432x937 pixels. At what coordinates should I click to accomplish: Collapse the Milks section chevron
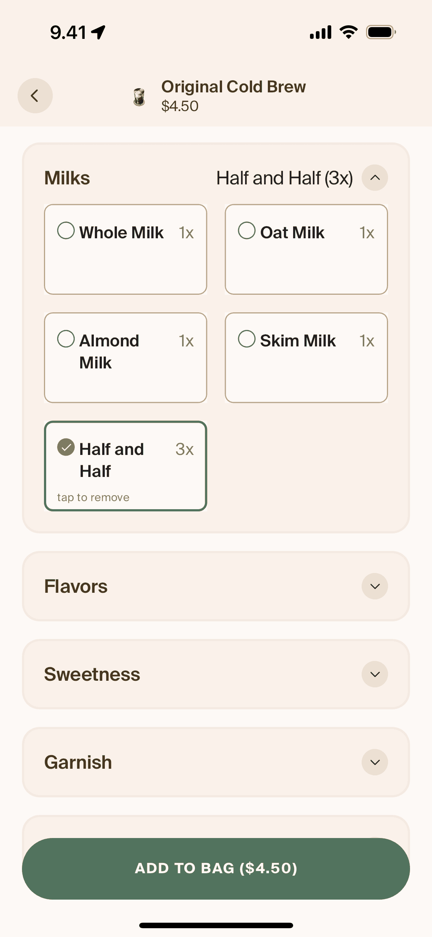click(x=374, y=178)
